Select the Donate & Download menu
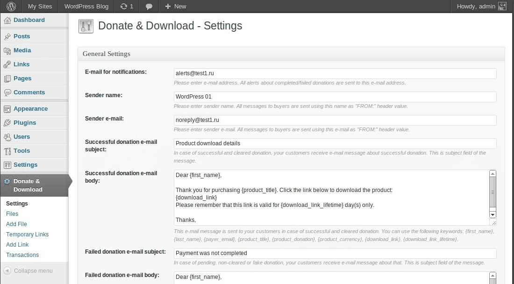The height and width of the screenshot is (284, 514). [x=34, y=185]
